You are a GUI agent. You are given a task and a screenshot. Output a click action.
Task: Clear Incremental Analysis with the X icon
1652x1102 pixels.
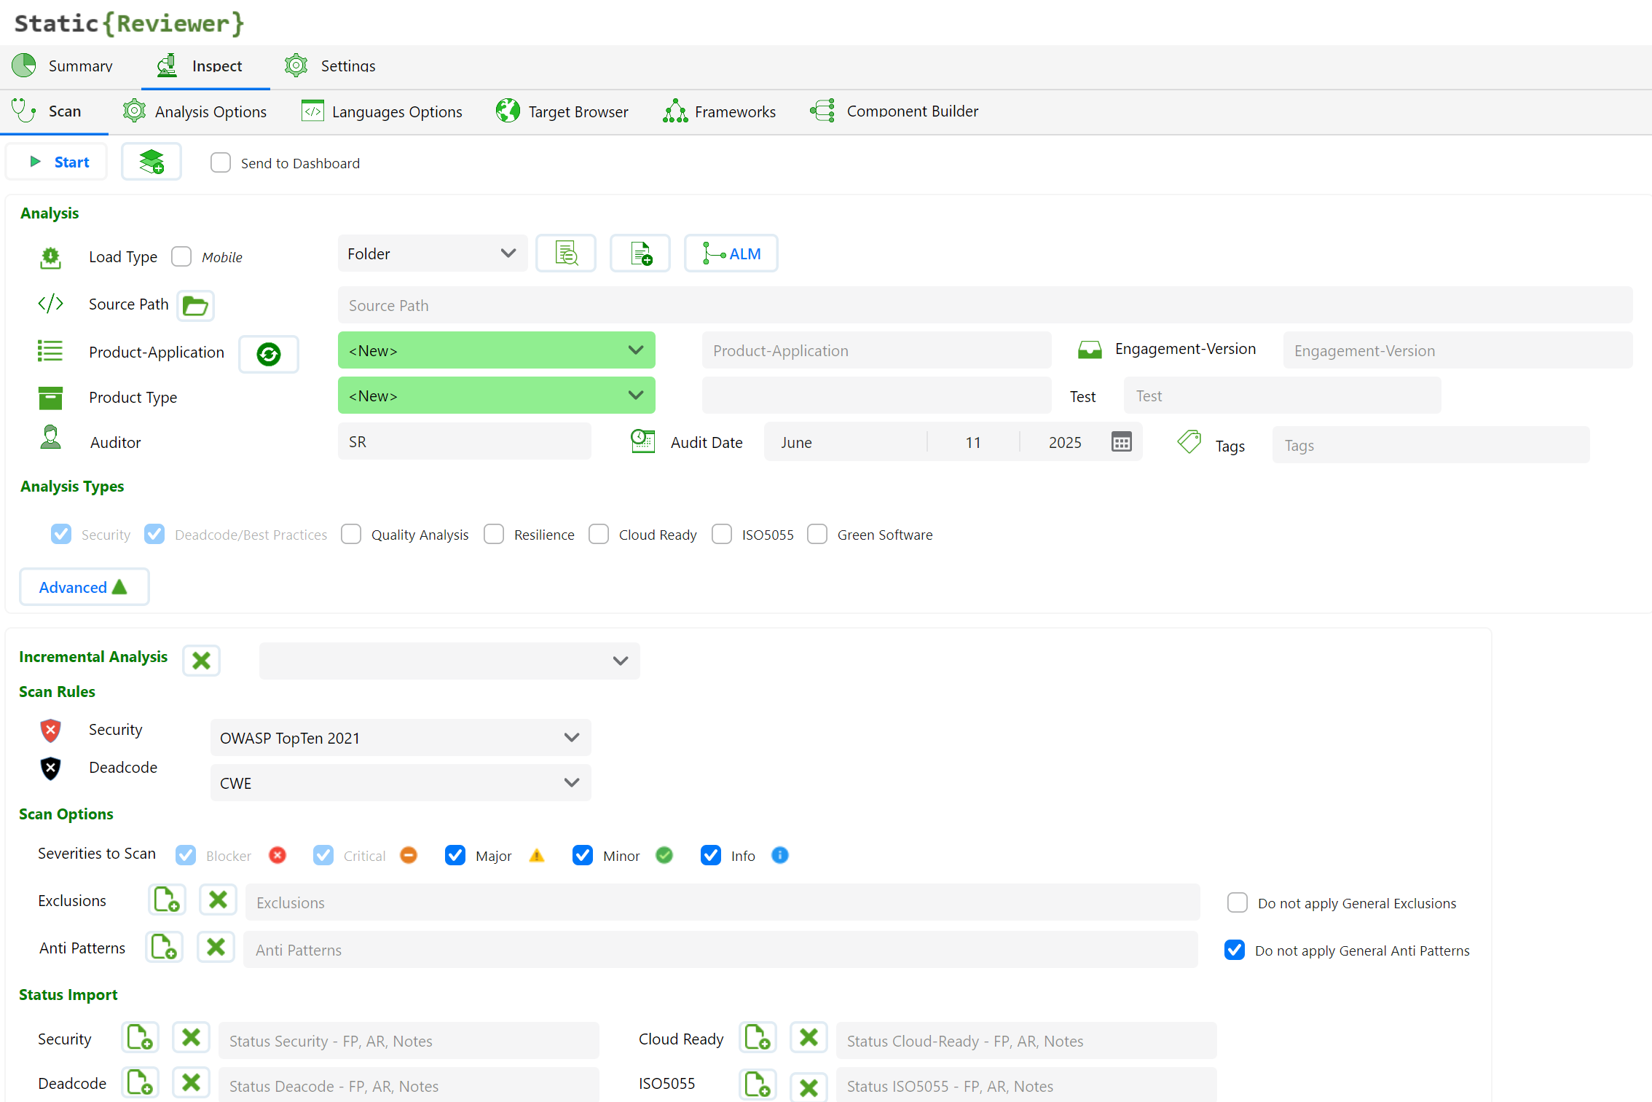coord(201,661)
